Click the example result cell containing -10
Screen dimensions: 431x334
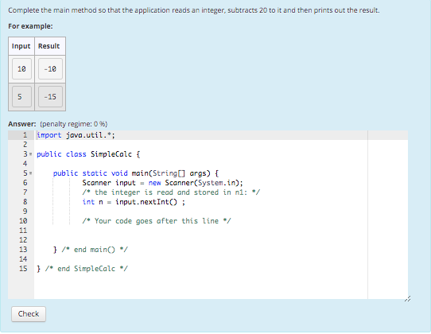pyautogui.click(x=50, y=68)
